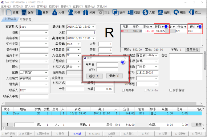
Task: Open the 主单(E) menu
Action: (6, 6)
